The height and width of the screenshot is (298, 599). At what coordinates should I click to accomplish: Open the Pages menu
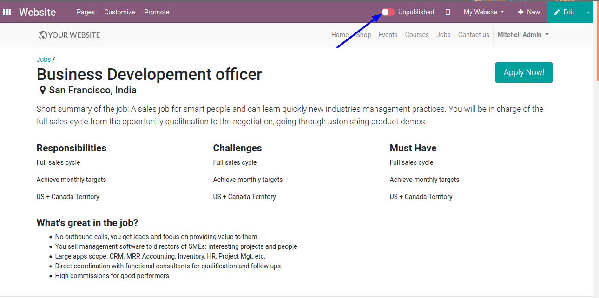86,12
